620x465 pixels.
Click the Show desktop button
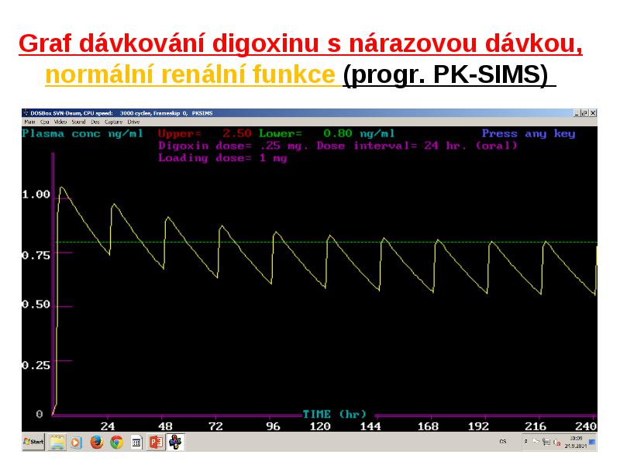592,442
